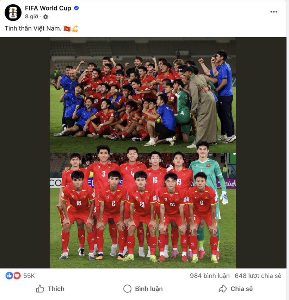Open the 984 bình luận comments link
Screen dimensions: 289x300
(210, 276)
